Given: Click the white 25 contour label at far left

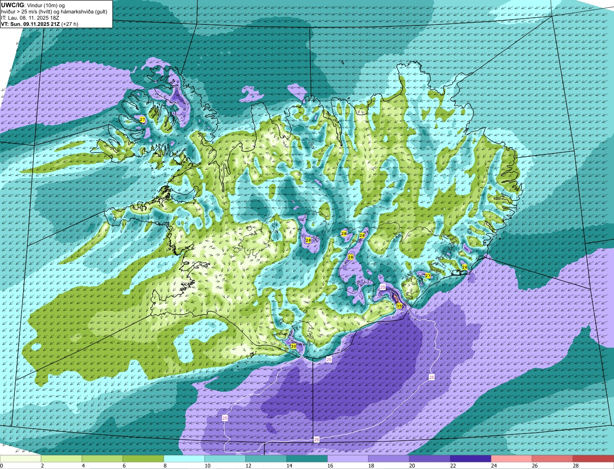Looking at the screenshot, I should (225, 418).
